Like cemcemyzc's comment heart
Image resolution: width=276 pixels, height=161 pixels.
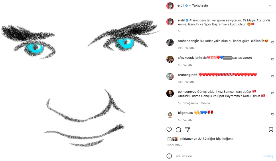tap(272, 93)
